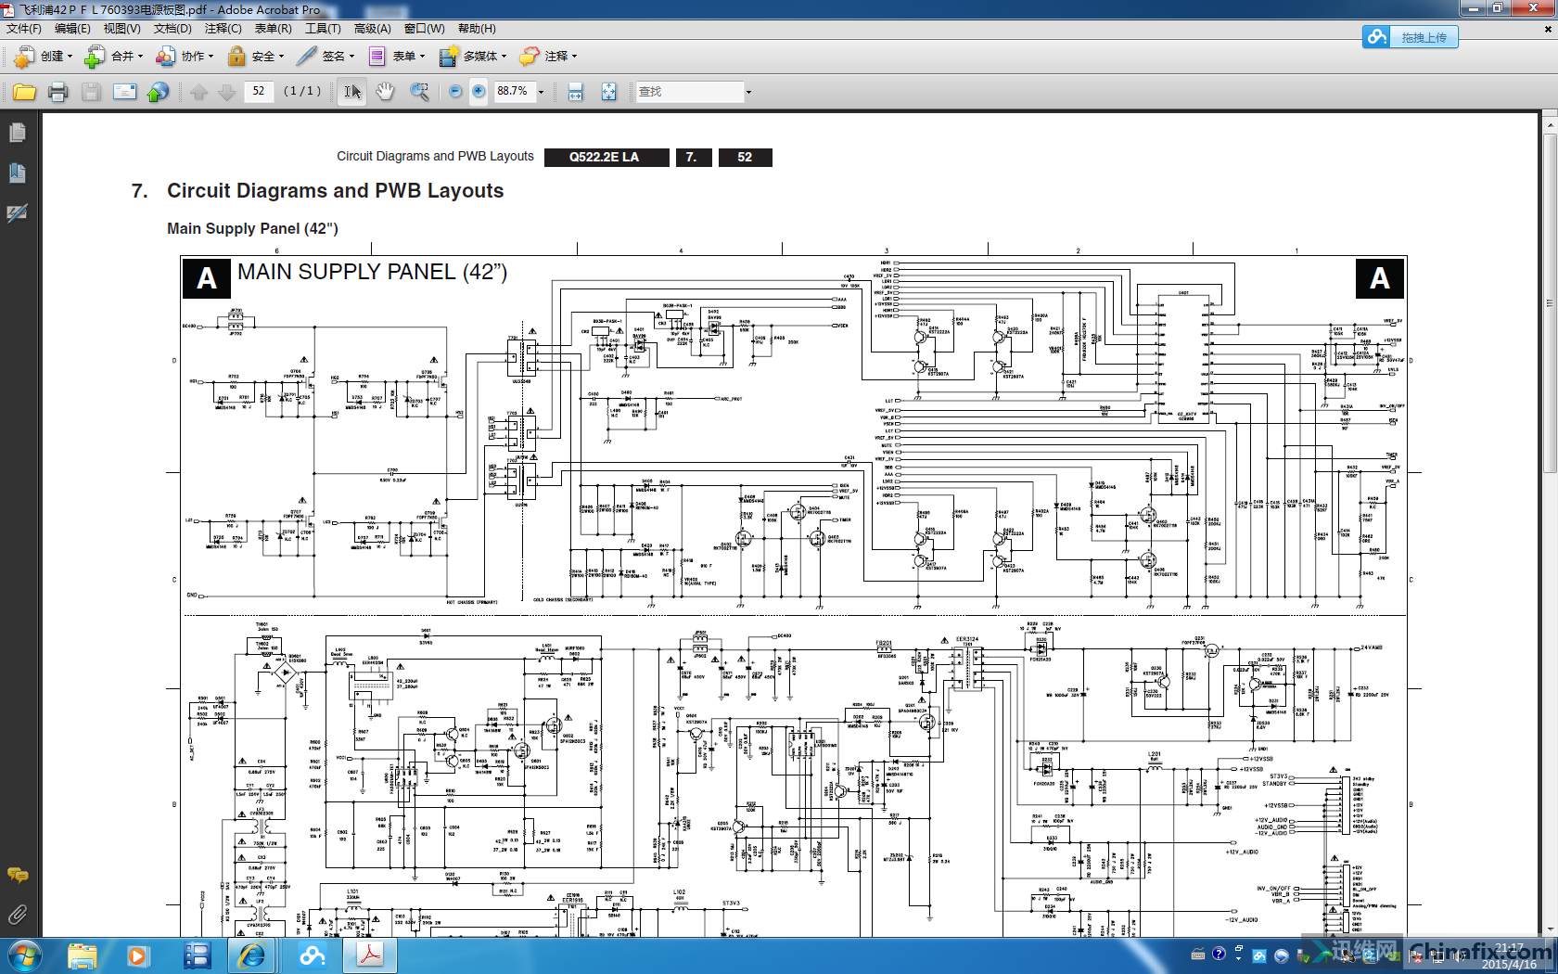The image size is (1558, 974).
Task: Click the page number field showing 52
Action: tap(259, 91)
